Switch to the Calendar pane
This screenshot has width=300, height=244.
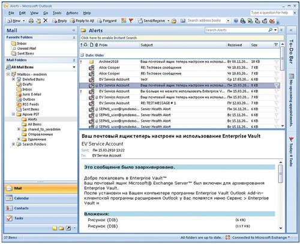(41, 198)
